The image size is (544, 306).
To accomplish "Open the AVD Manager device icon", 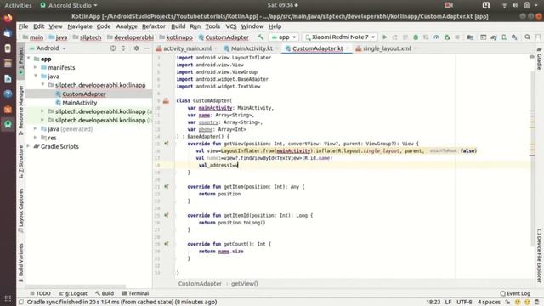I will pyautogui.click(x=504, y=37).
